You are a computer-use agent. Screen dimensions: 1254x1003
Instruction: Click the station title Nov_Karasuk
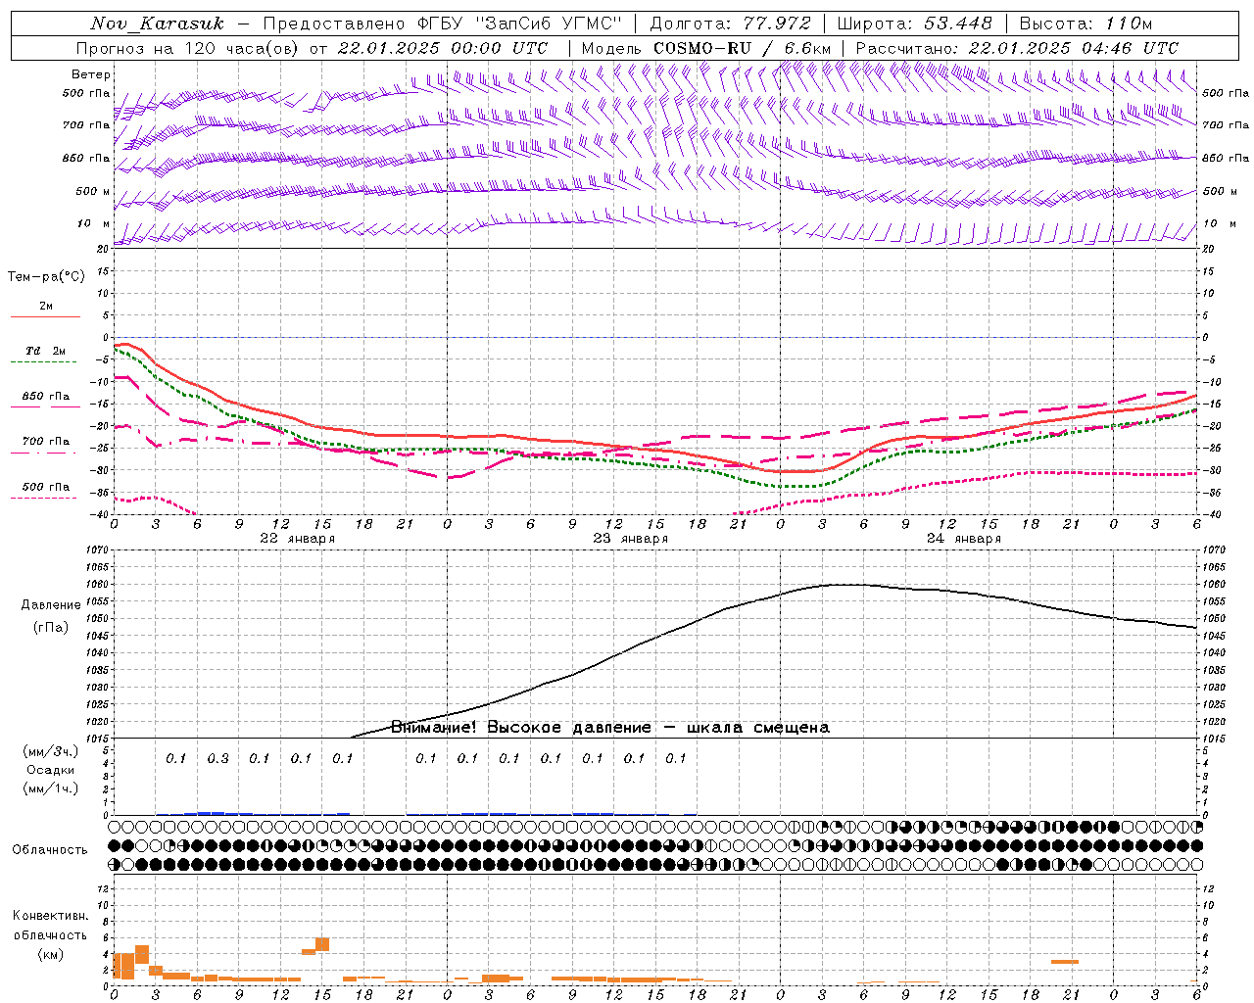tap(158, 24)
